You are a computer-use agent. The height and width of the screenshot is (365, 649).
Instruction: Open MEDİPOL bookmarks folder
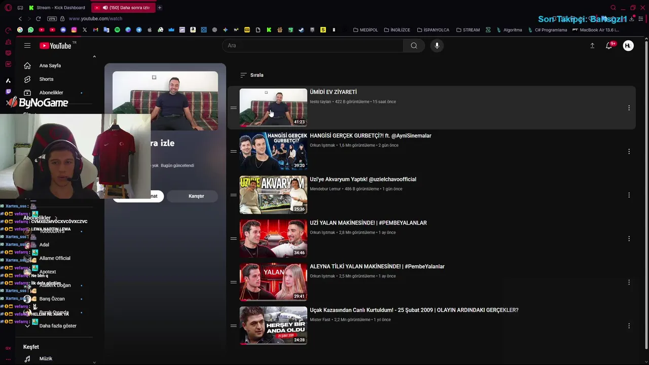coord(366,30)
